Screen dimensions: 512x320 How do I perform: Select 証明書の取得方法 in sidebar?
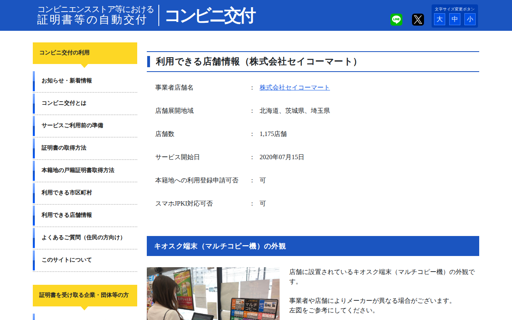[x=85, y=148]
